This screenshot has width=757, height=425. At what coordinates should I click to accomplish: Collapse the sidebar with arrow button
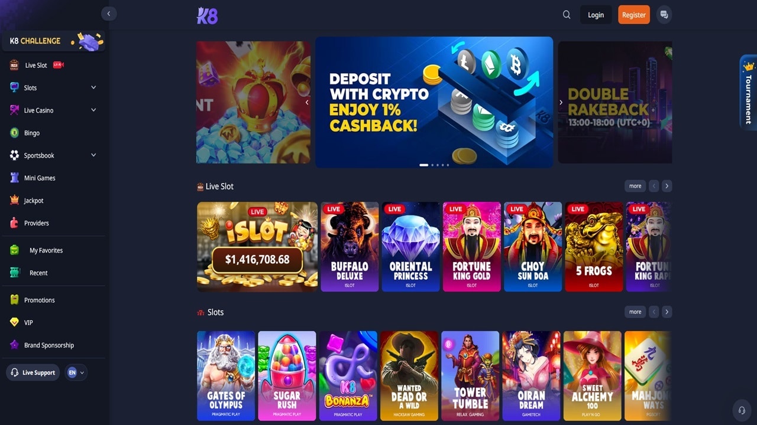[x=109, y=14]
